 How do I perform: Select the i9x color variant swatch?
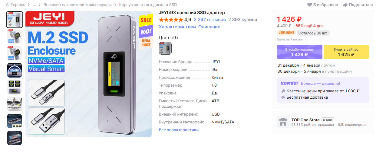point(165,48)
